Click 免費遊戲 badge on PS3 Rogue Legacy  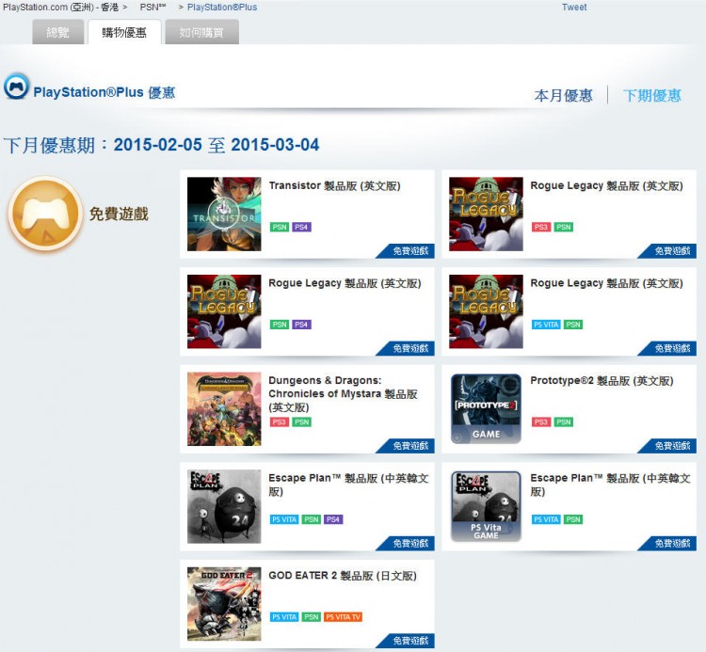(667, 250)
